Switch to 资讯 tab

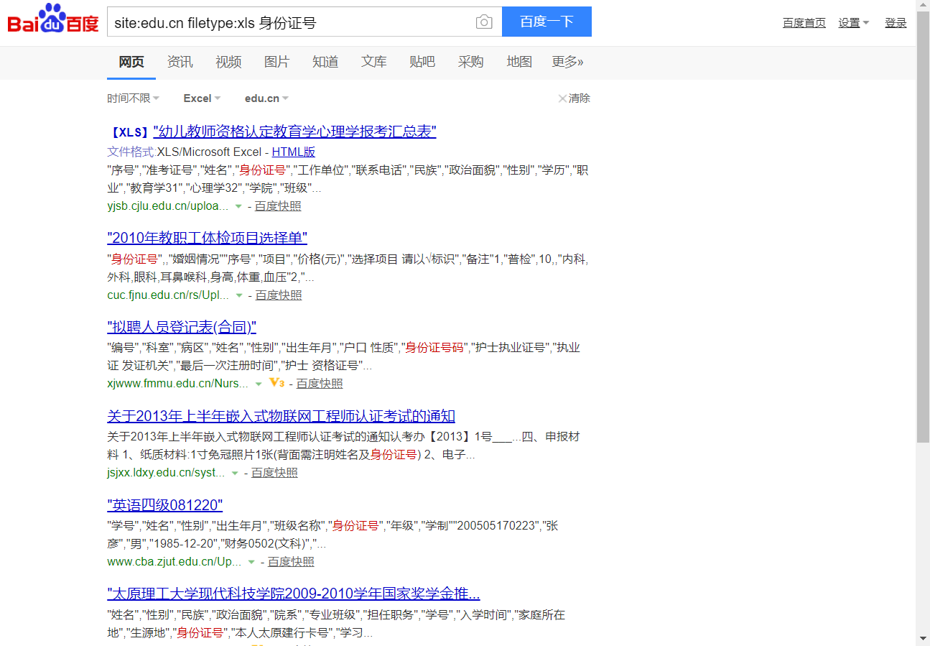click(x=180, y=63)
